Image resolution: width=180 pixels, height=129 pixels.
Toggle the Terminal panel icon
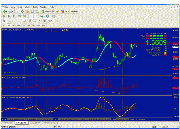click(32, 11)
